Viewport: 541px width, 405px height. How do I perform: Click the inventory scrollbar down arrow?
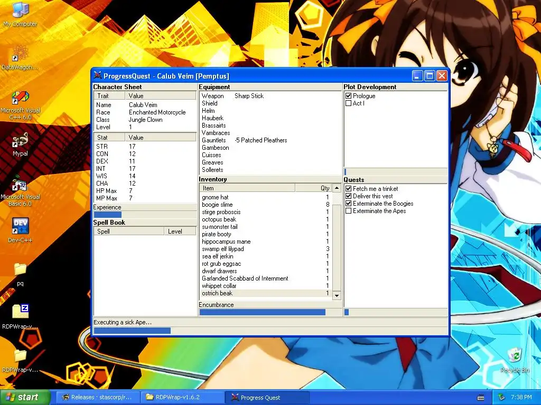point(337,295)
